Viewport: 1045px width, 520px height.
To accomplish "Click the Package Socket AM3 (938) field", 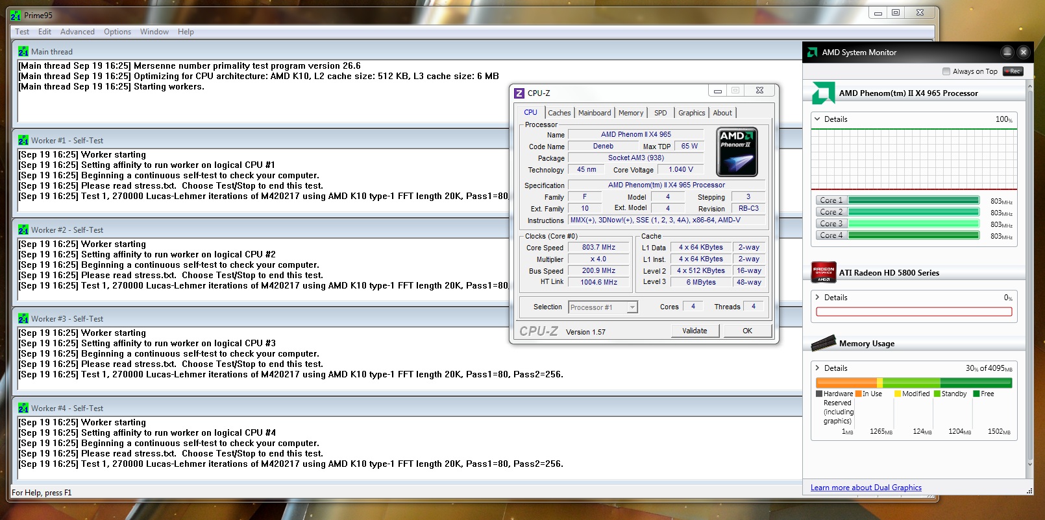I will [x=636, y=158].
